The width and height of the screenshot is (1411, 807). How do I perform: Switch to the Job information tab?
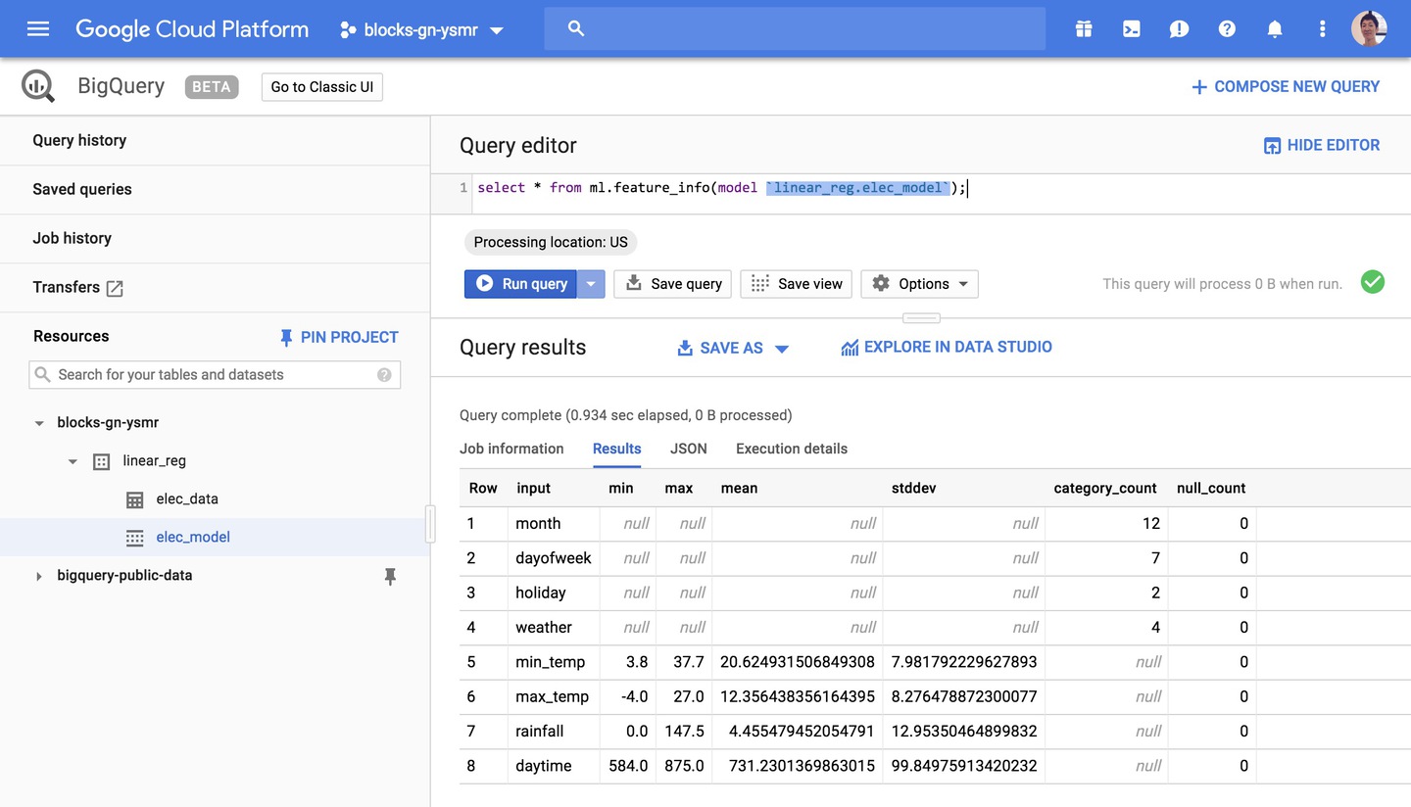coord(511,449)
